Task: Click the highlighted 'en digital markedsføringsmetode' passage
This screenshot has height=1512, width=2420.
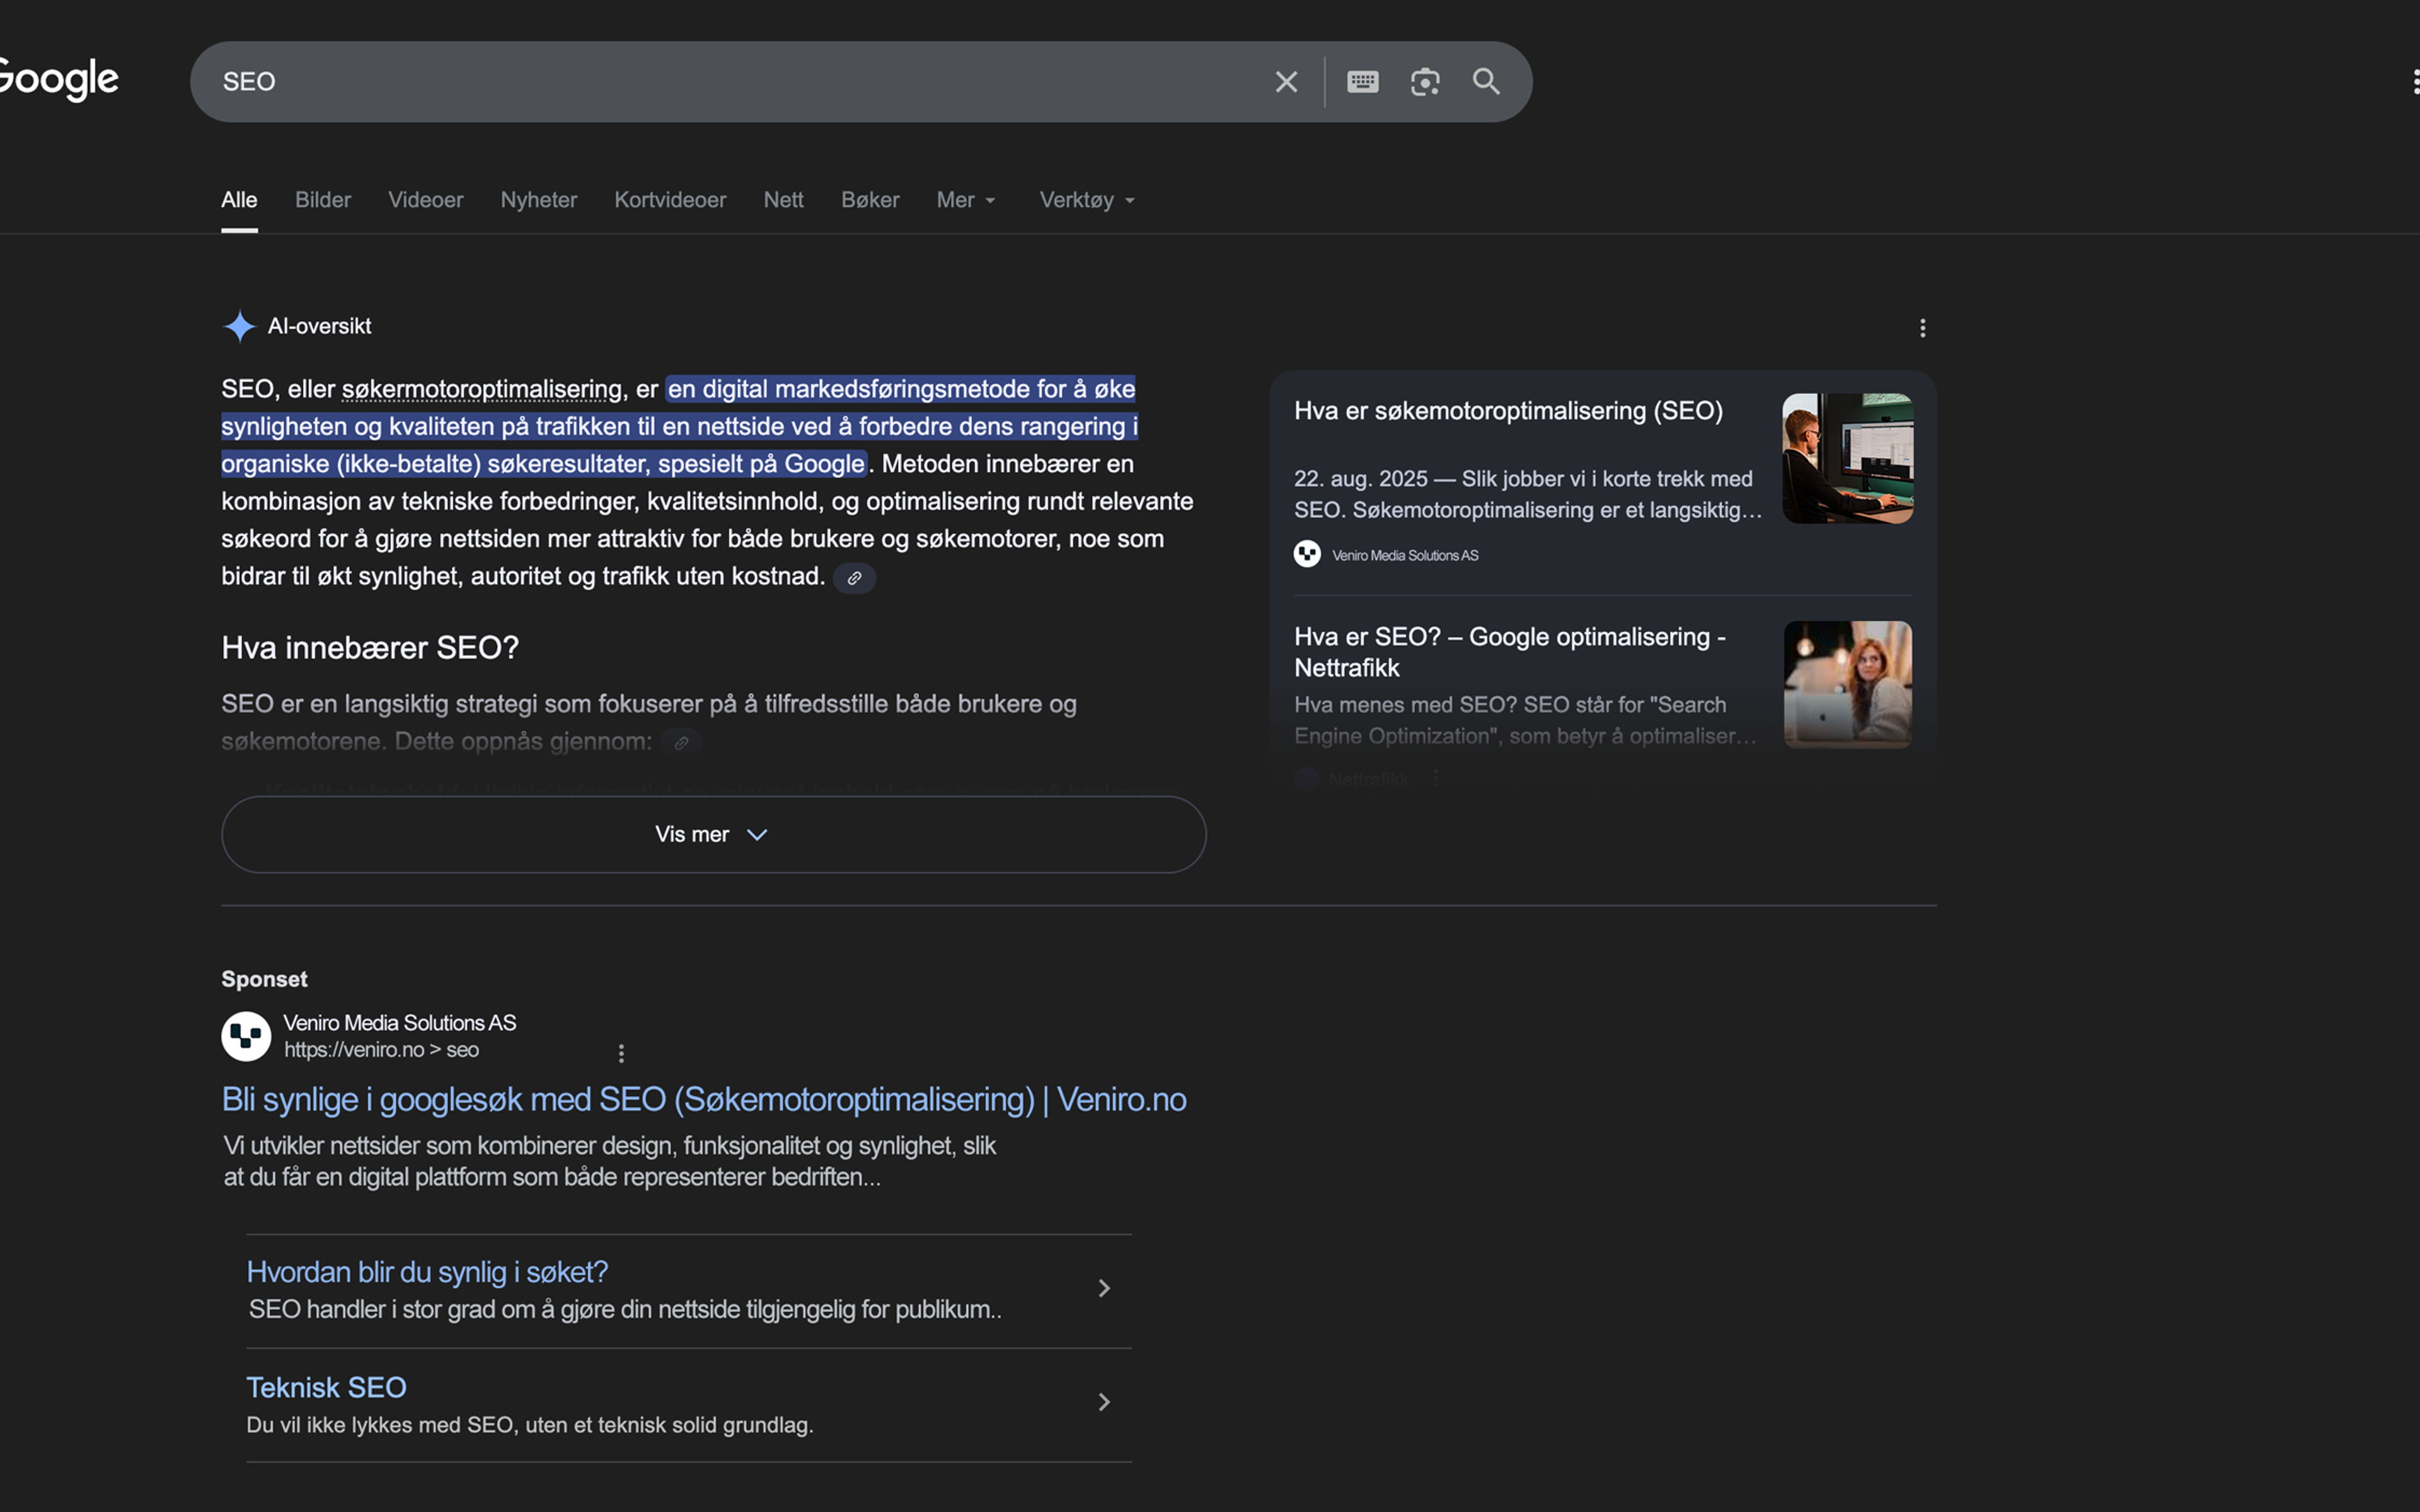Action: point(680,426)
